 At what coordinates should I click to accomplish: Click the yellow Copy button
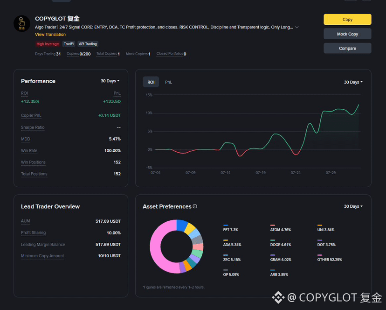347,20
